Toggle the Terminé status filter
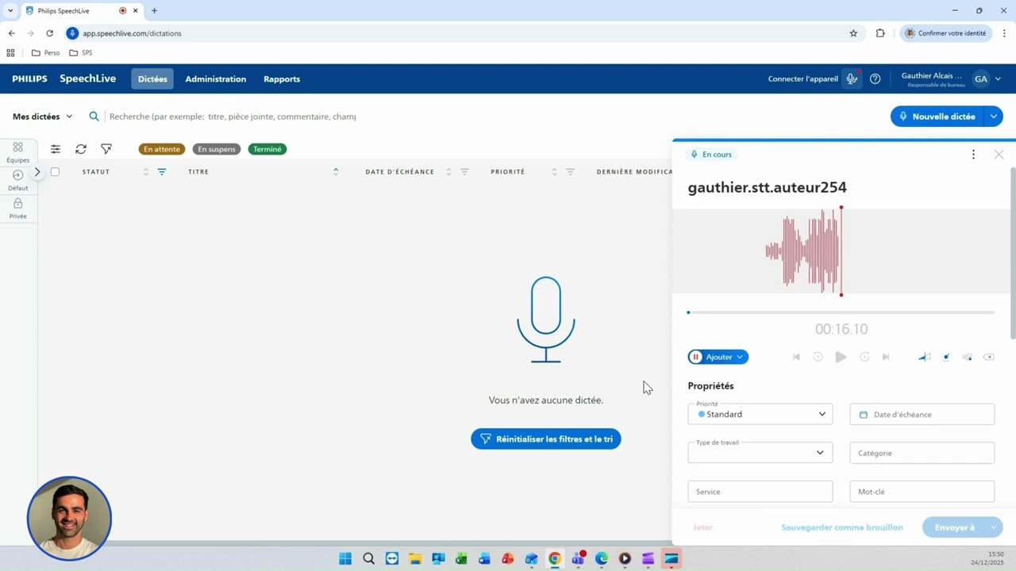The image size is (1016, 571). [267, 149]
